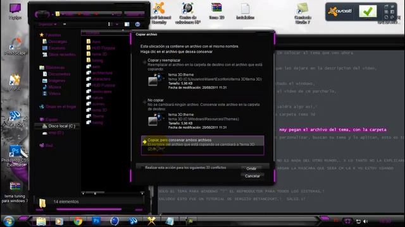Screen dimensions: 405x227
Task: Choose 'Copiar, pero conservar ambos archivos'
Action: (202, 146)
